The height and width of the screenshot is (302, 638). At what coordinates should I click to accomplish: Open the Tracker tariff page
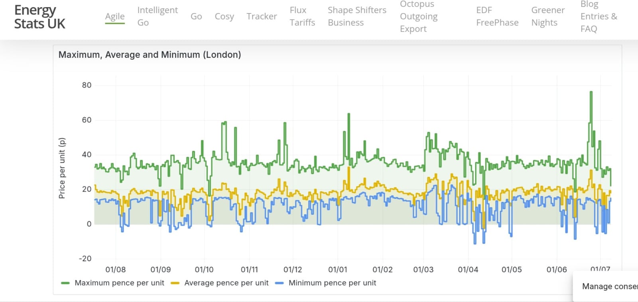(x=262, y=16)
